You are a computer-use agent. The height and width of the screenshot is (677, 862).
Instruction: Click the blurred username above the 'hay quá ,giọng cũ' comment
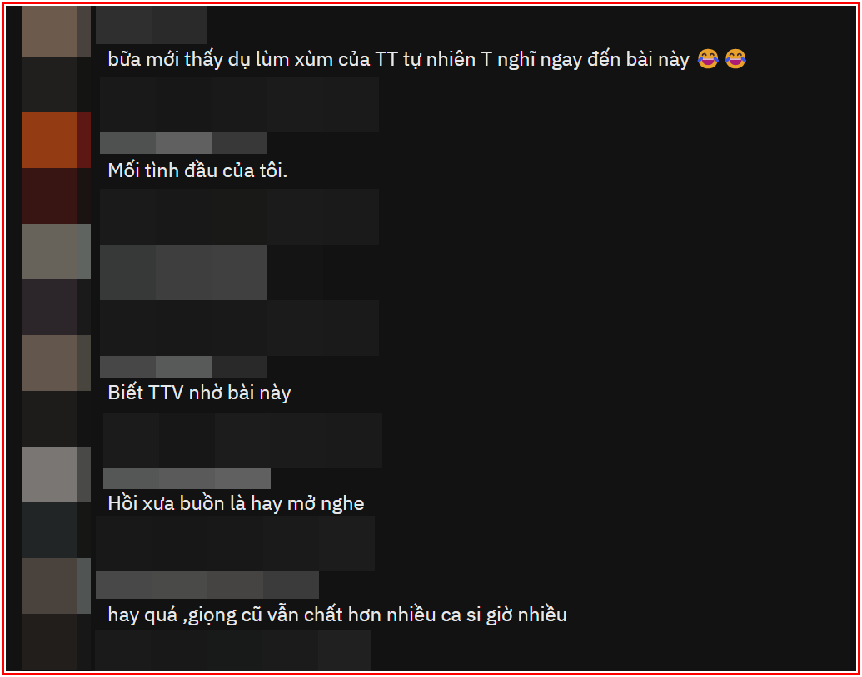click(207, 585)
